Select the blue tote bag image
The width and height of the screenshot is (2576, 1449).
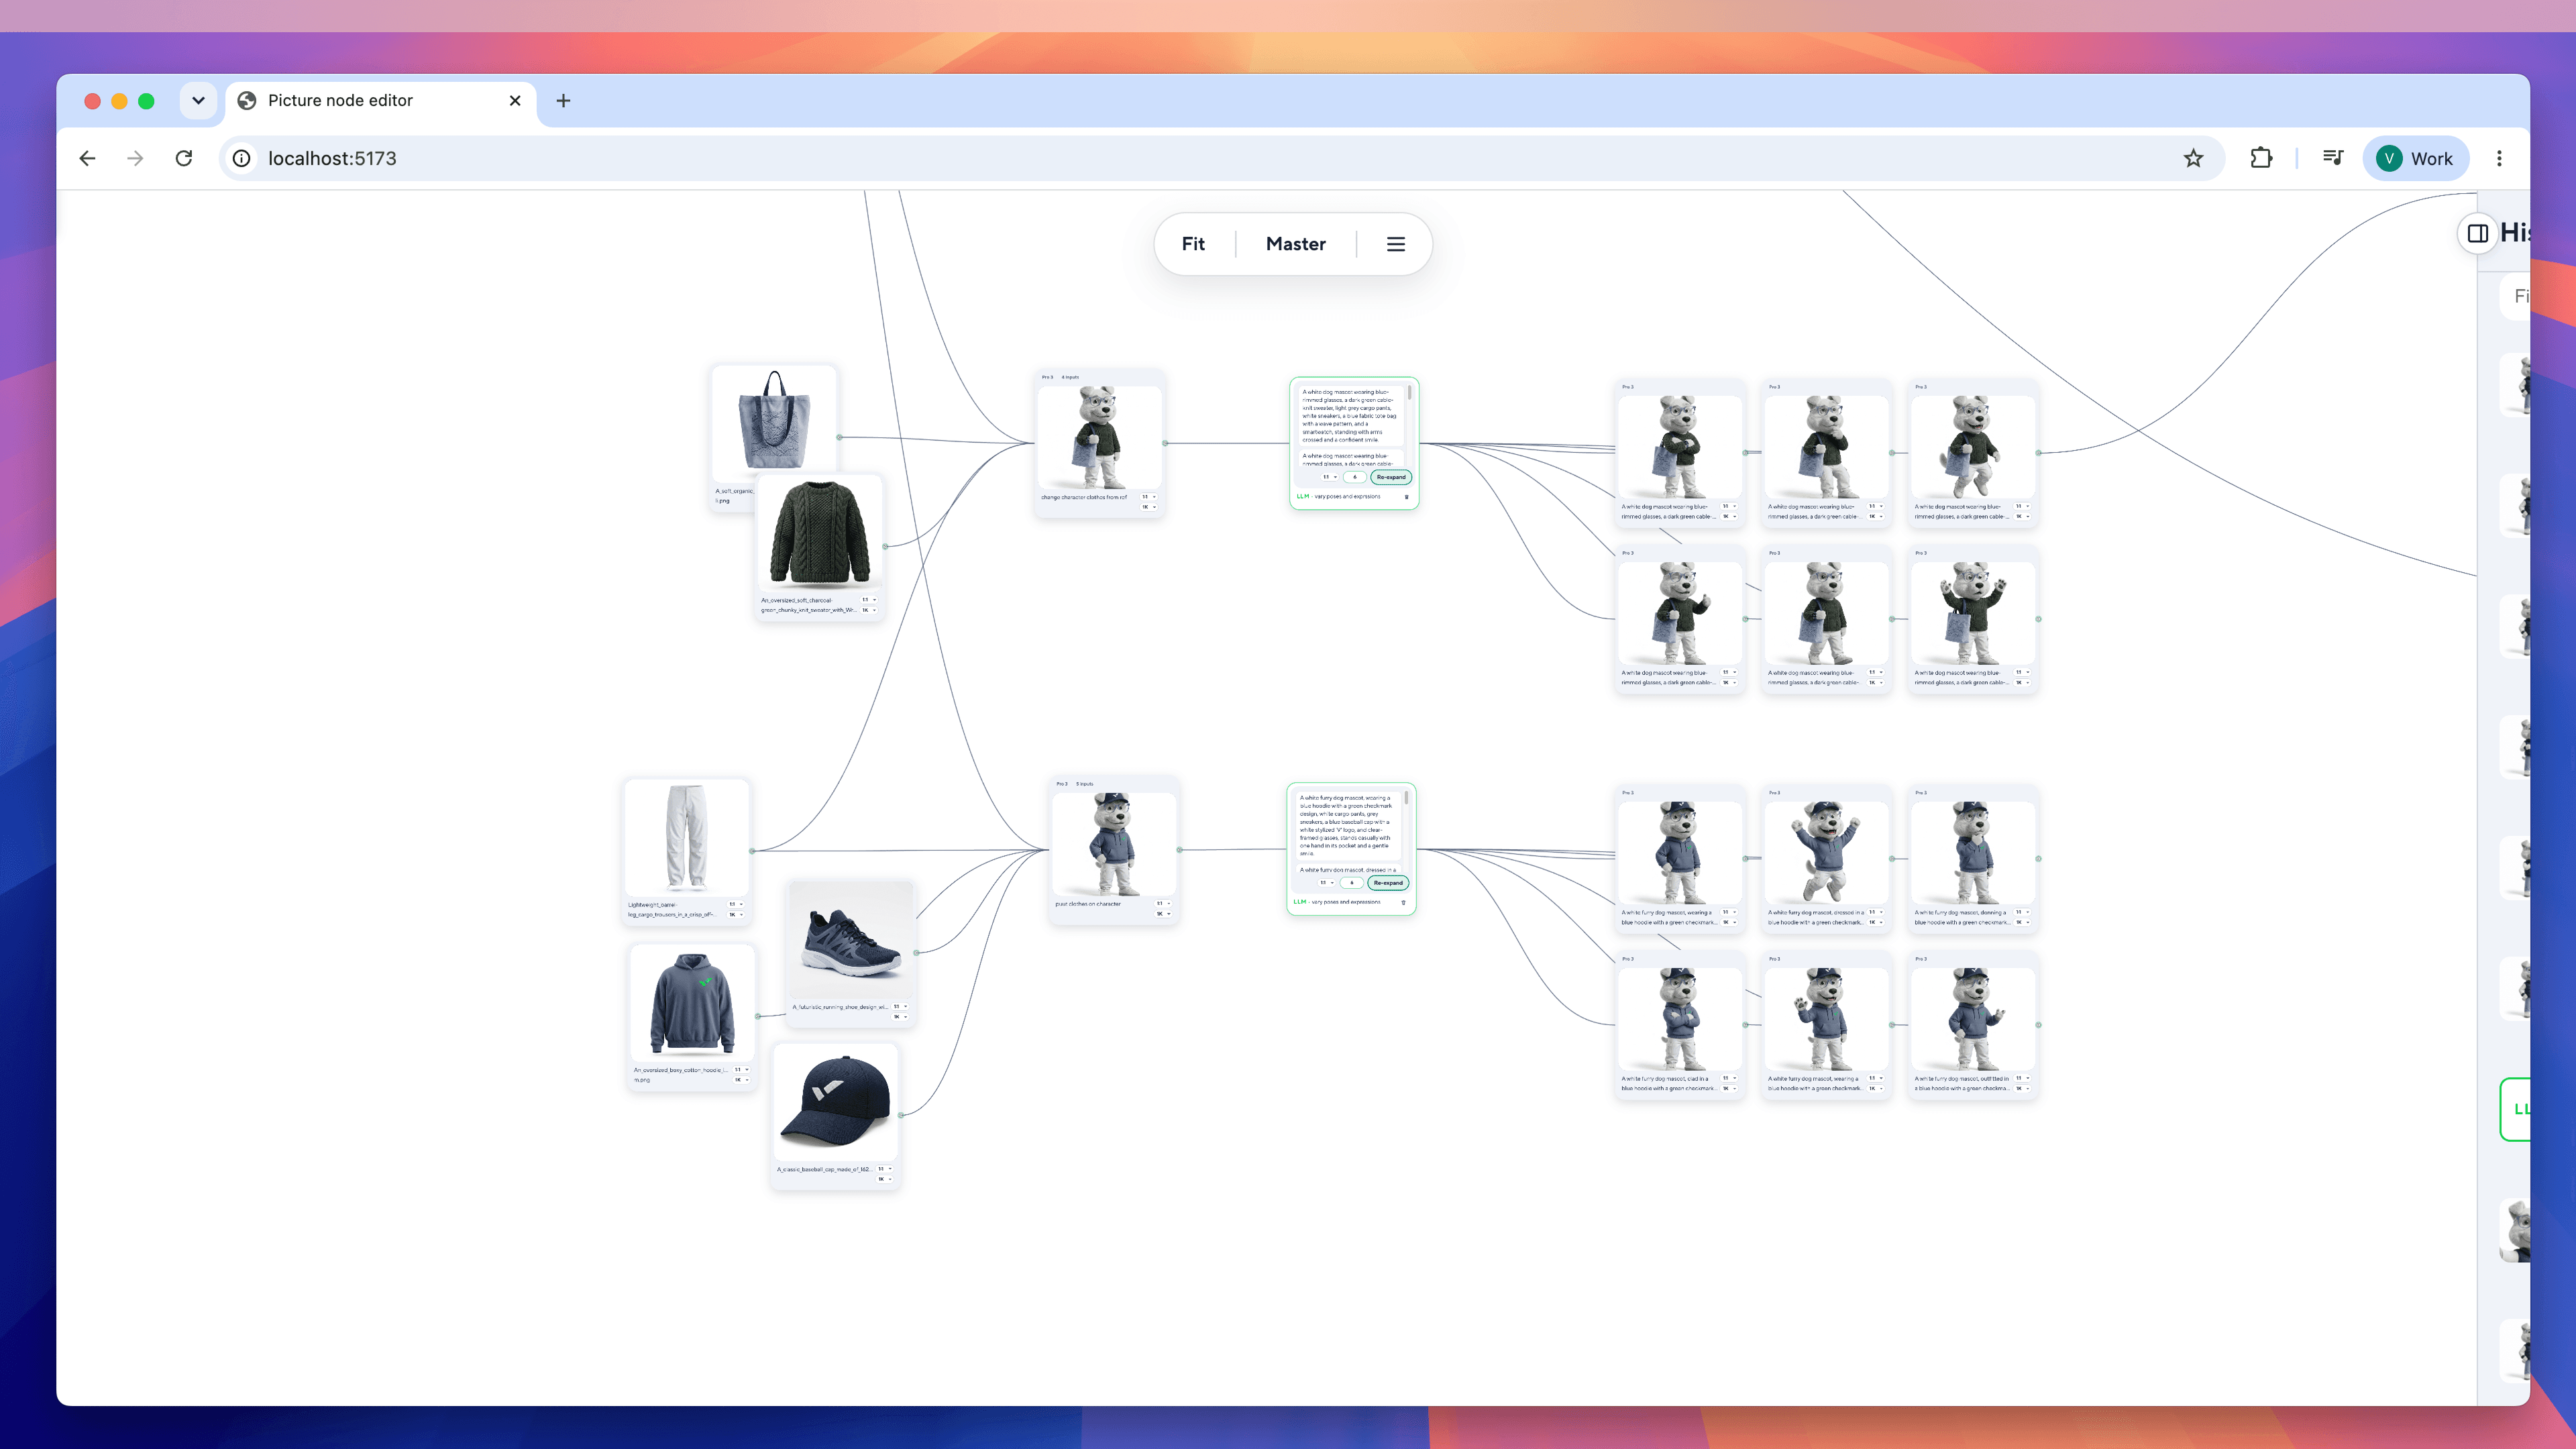(773, 420)
